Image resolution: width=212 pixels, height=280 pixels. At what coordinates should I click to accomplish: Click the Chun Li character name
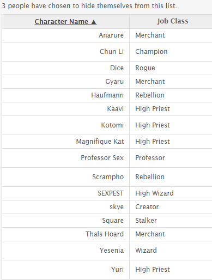[x=112, y=52]
